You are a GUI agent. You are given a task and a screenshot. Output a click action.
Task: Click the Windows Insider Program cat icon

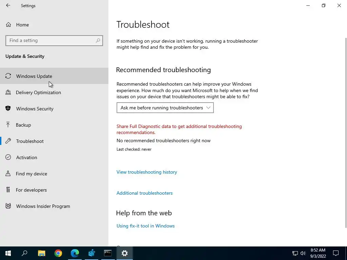pos(8,206)
